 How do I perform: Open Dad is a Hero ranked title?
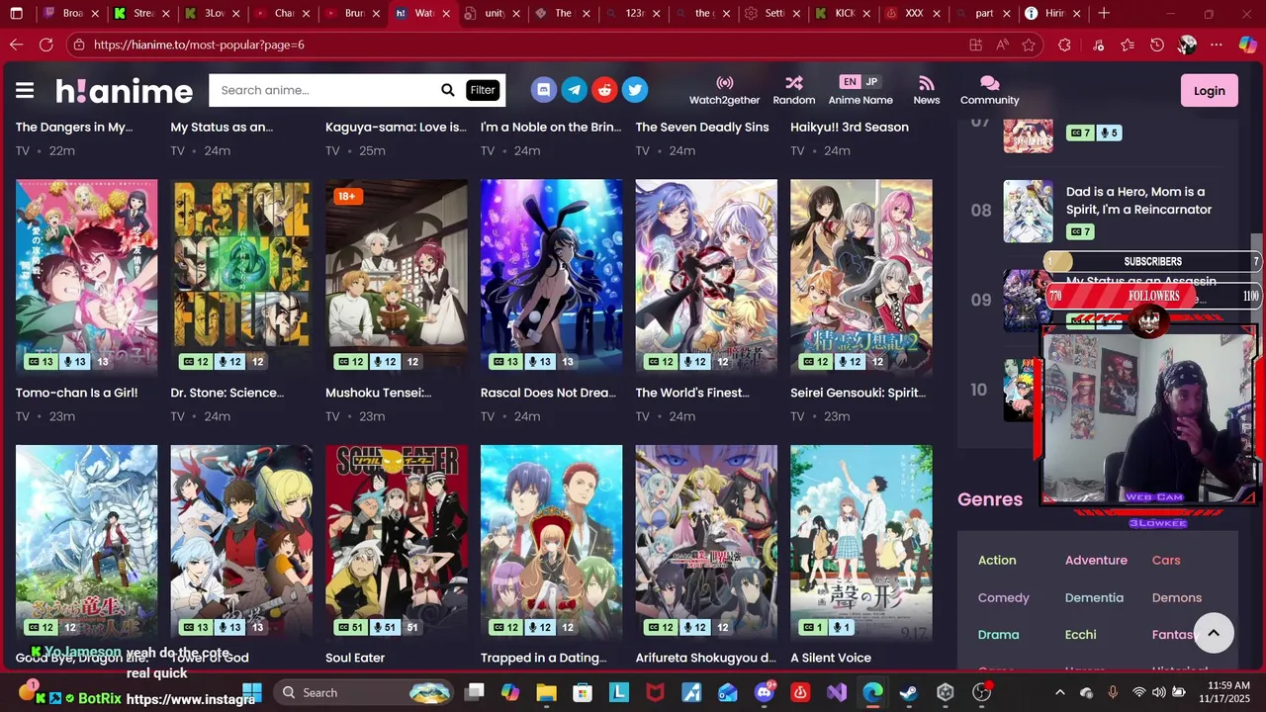point(1138,201)
